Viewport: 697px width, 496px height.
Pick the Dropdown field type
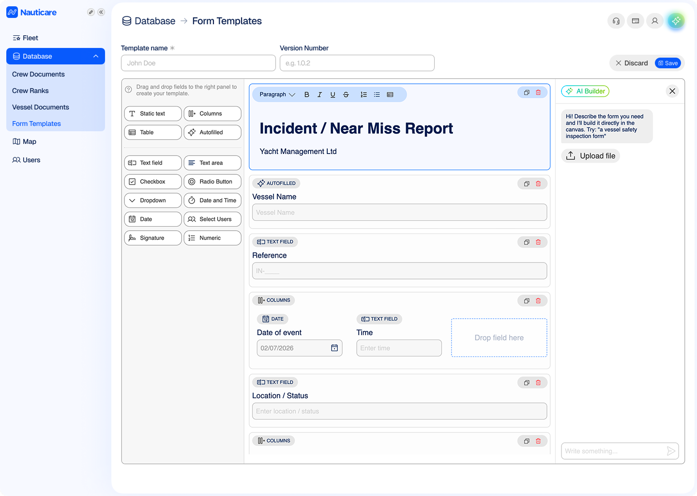153,201
